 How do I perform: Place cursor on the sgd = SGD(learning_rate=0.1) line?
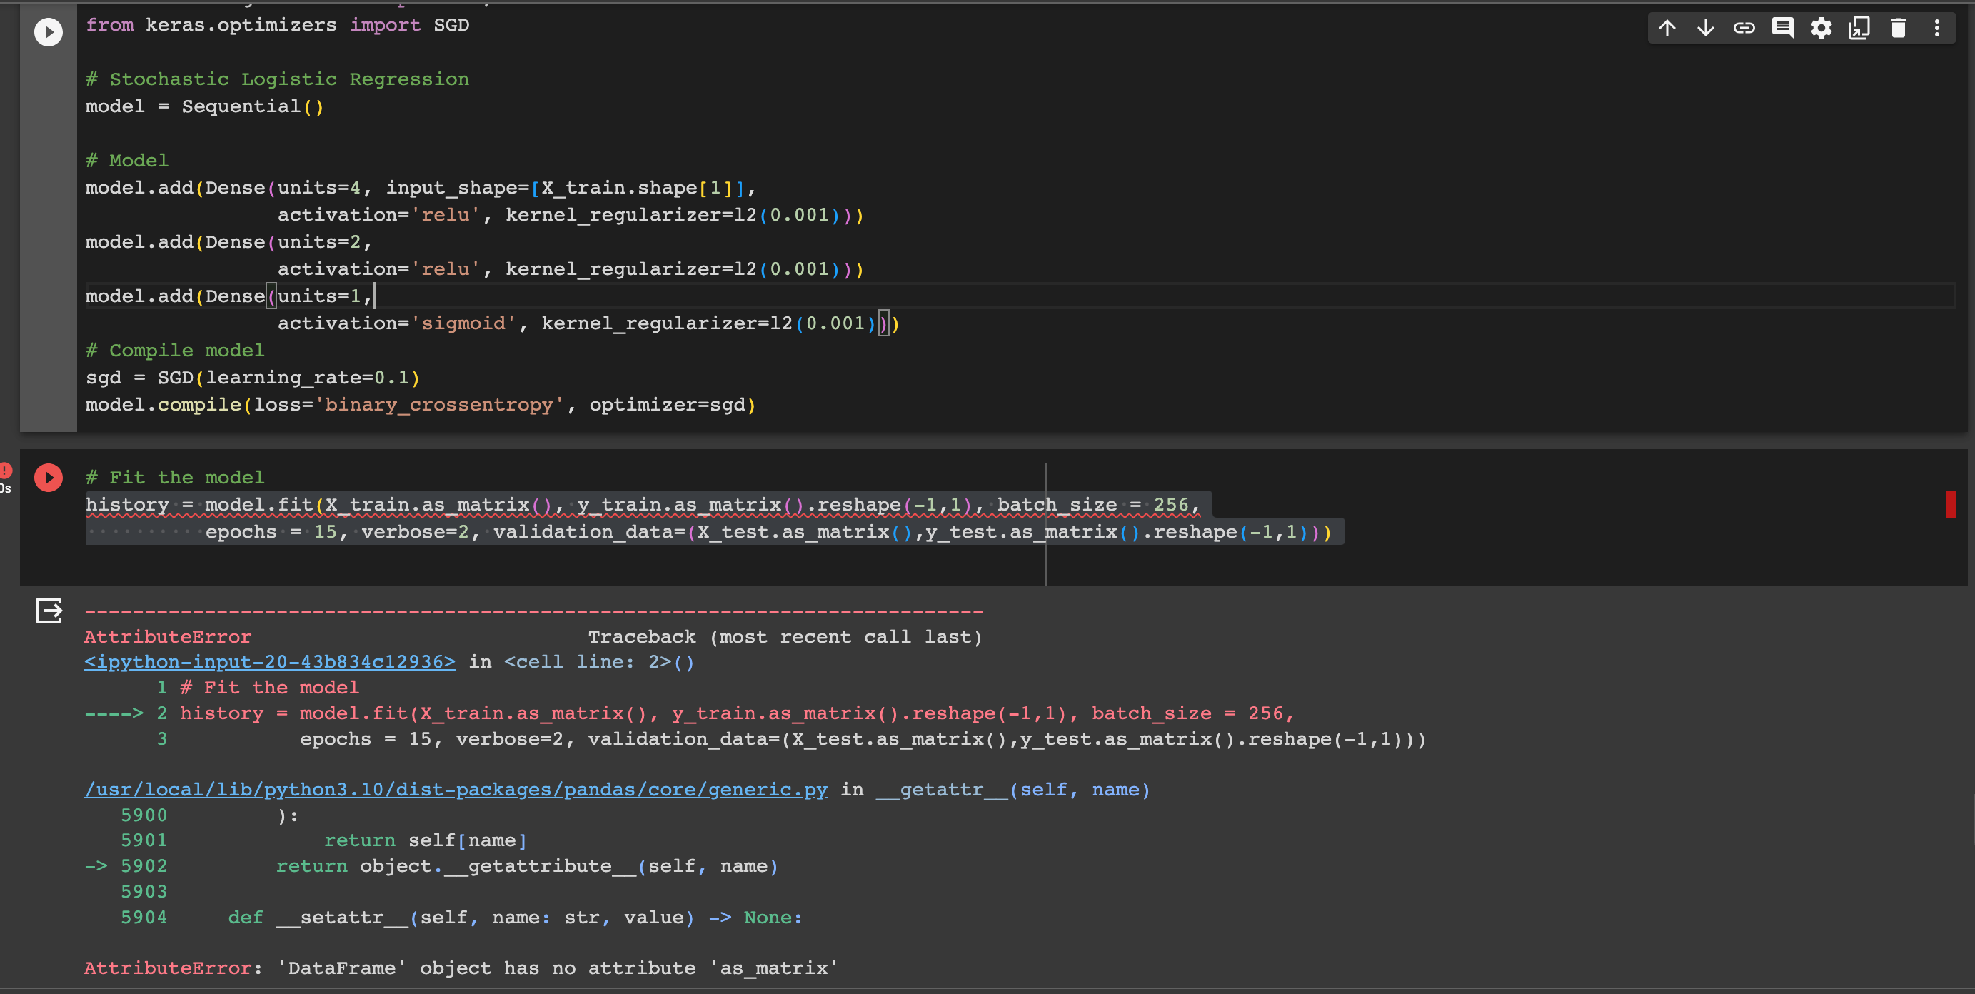253,378
